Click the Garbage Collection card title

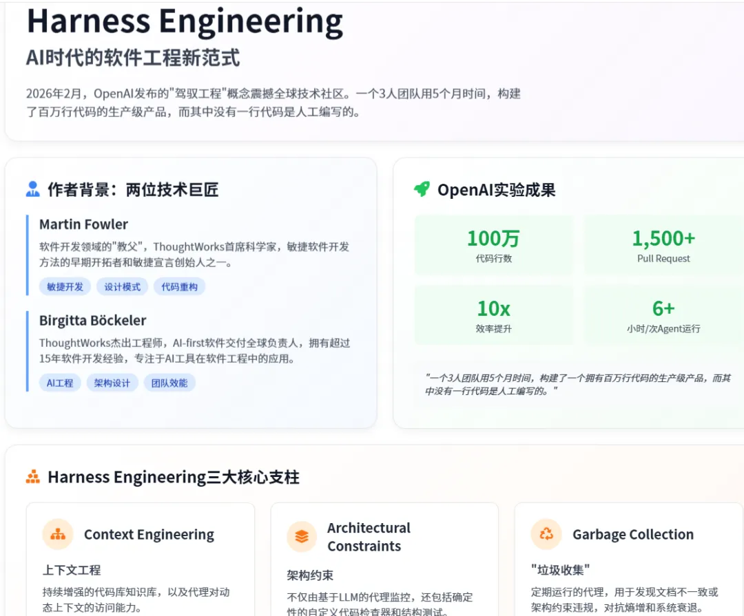pos(633,534)
